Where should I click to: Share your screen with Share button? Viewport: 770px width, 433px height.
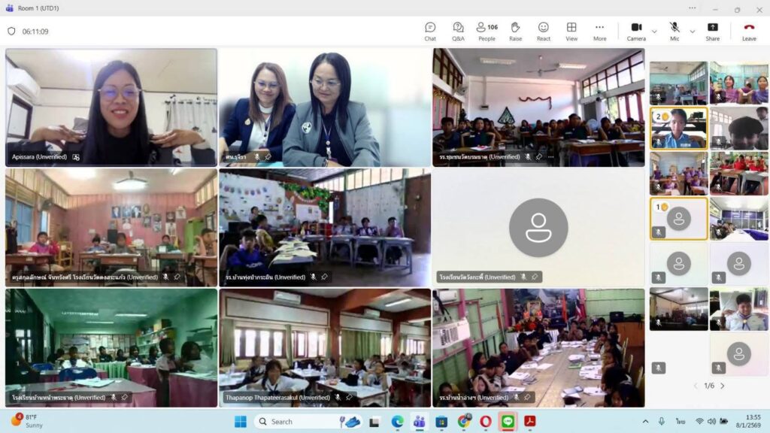point(712,31)
